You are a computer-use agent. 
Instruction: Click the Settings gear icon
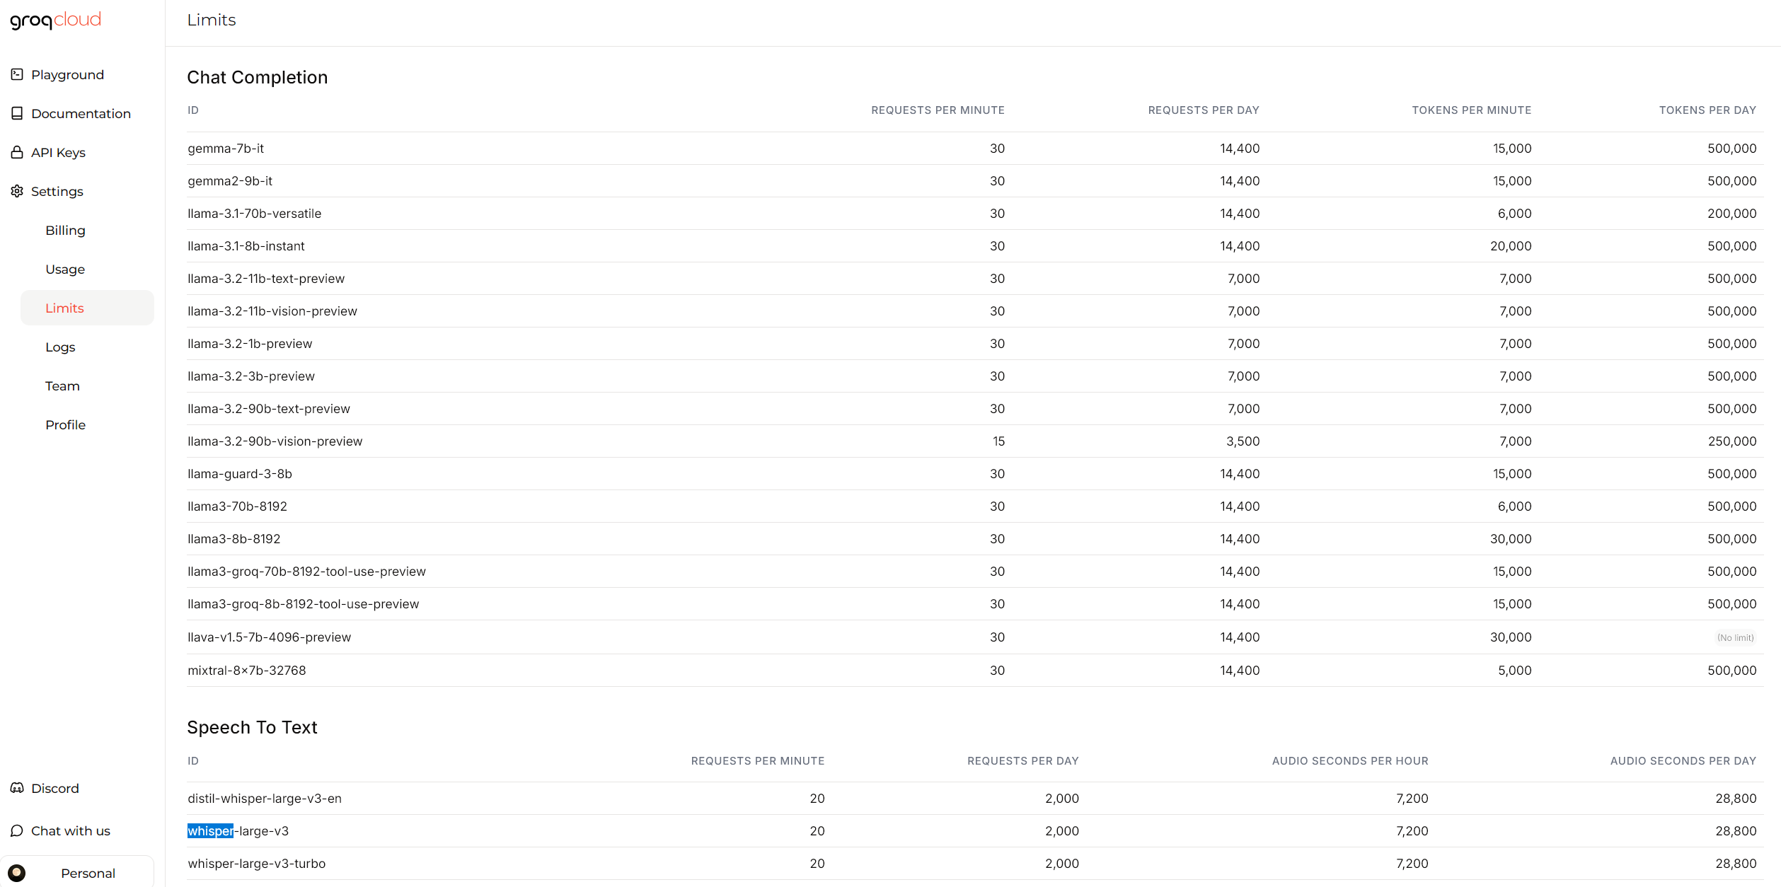pyautogui.click(x=17, y=191)
